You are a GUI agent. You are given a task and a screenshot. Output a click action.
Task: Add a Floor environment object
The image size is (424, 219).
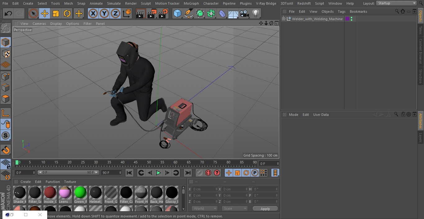233,13
